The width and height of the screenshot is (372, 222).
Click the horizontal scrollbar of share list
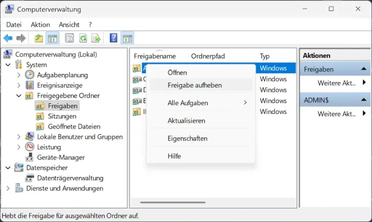click(x=173, y=203)
